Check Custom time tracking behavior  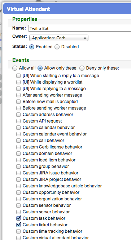[18, 231]
